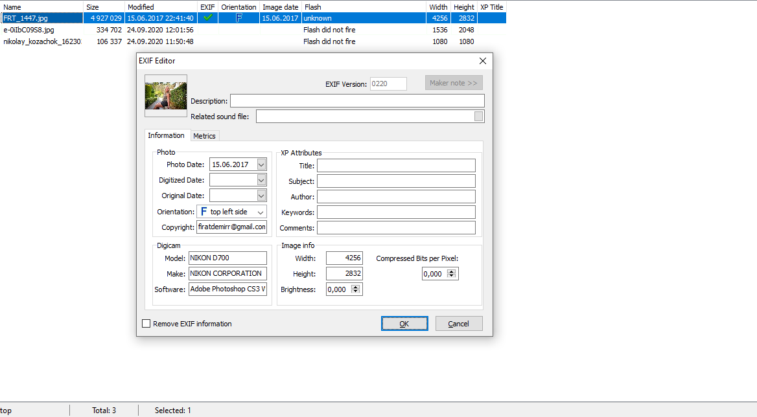Viewport: 757px width, 417px height.
Task: Click the Image info Height field
Action: 344,273
